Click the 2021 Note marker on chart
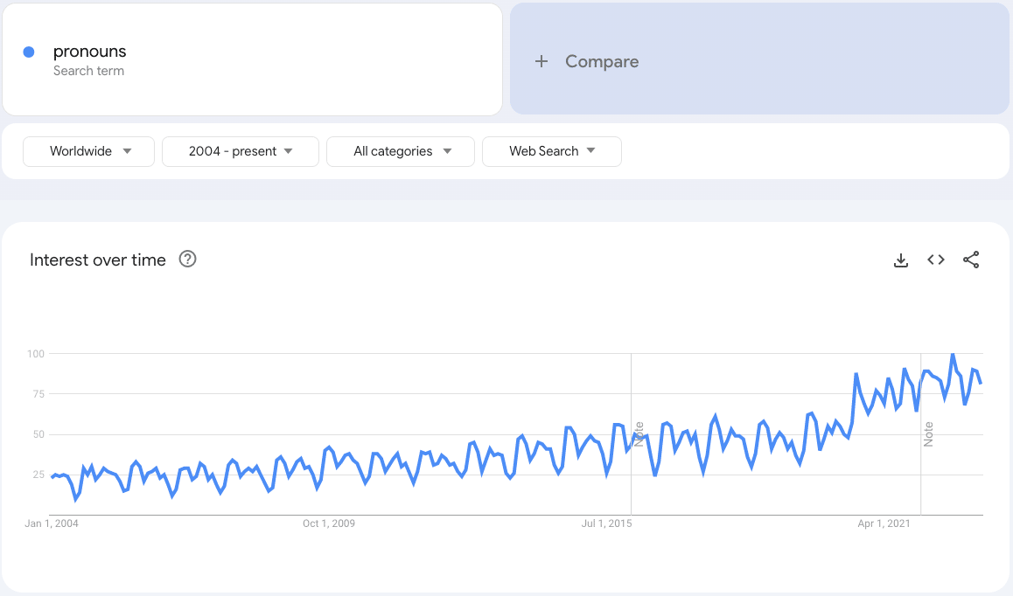This screenshot has height=596, width=1013. [928, 433]
